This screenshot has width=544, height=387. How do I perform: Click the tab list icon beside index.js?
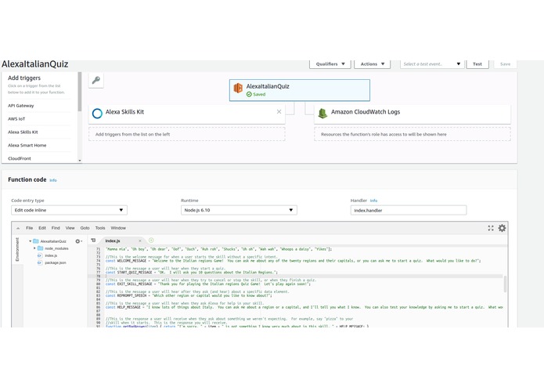pos(93,241)
